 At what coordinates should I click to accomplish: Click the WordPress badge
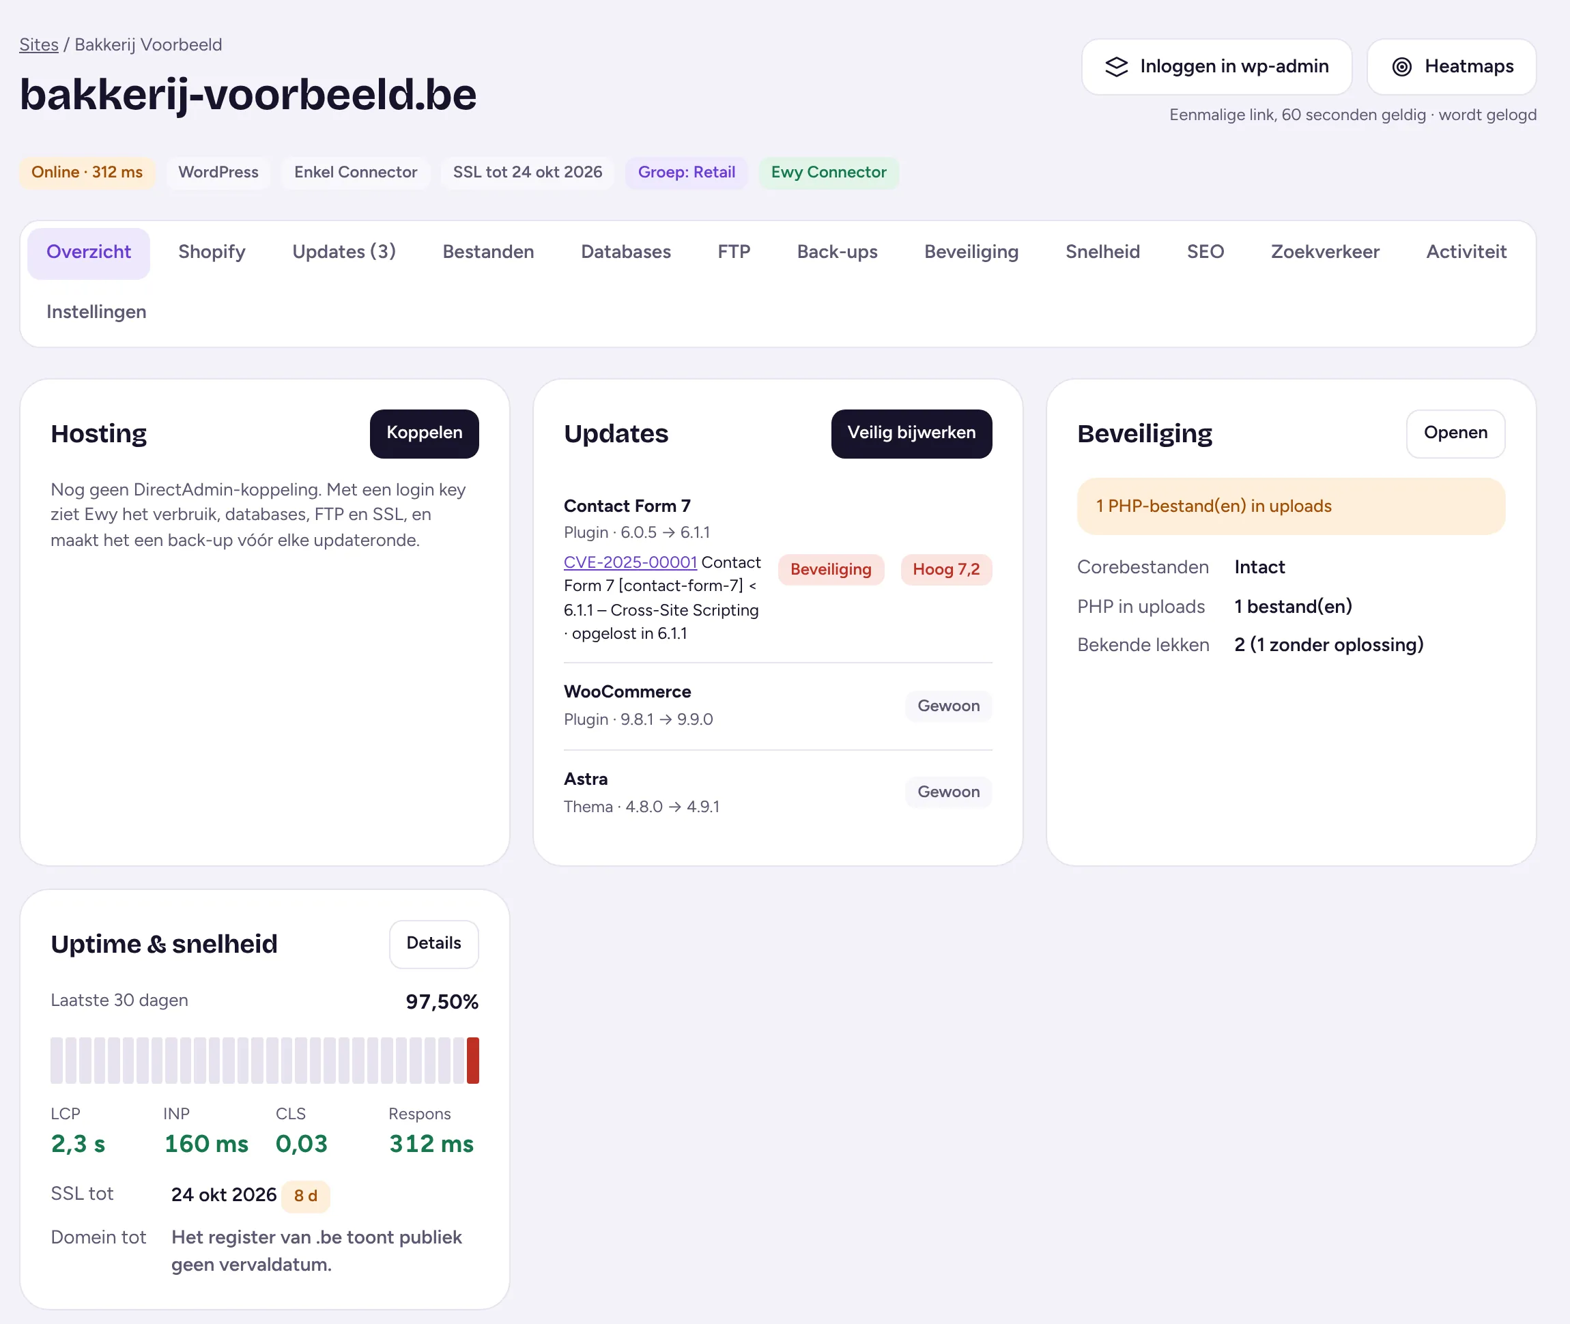tap(218, 173)
